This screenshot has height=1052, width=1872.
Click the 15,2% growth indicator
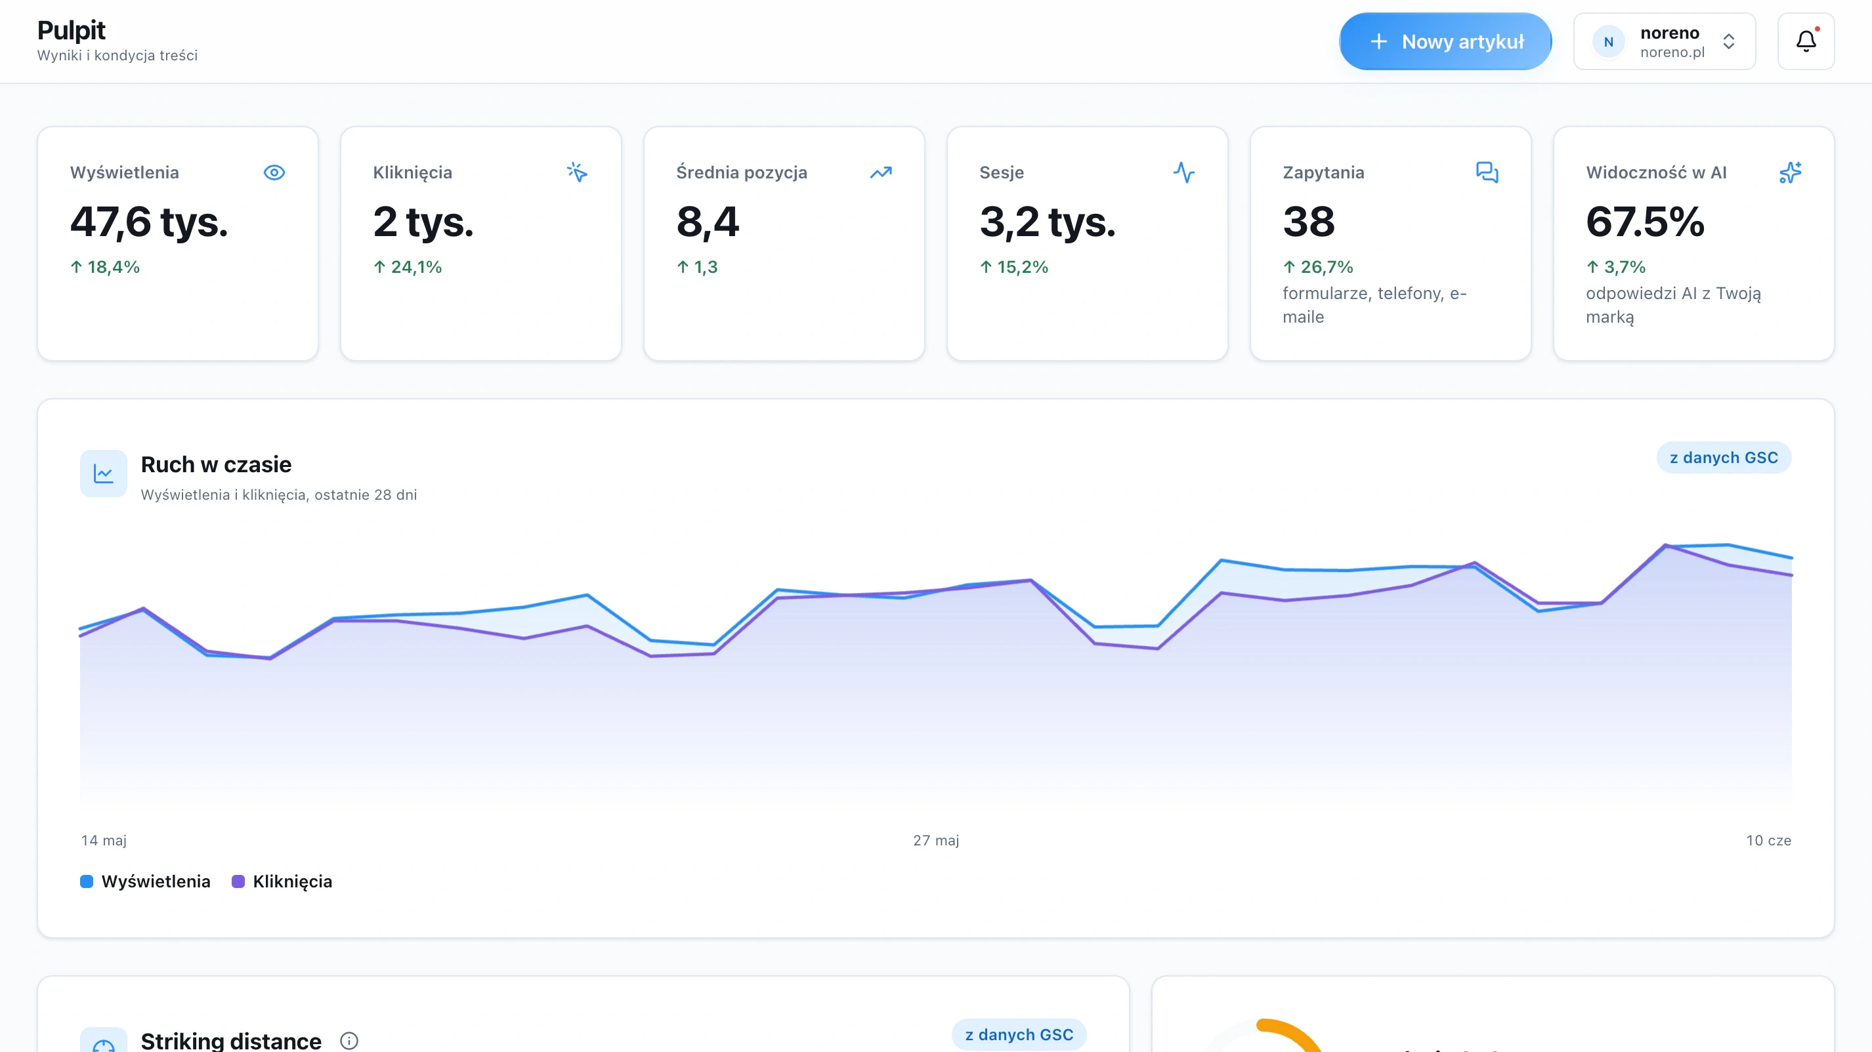pyautogui.click(x=1013, y=267)
